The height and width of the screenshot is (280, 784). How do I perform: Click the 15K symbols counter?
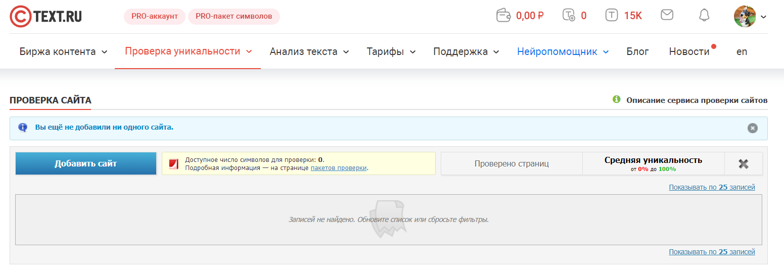tap(633, 16)
